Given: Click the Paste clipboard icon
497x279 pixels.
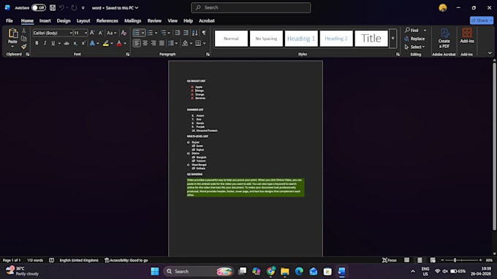Looking at the screenshot, I should pos(12,34).
